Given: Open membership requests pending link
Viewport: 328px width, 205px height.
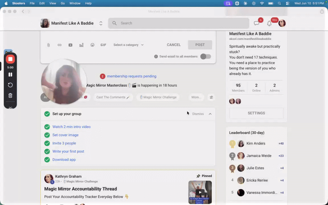Looking at the screenshot, I should coord(132,76).
